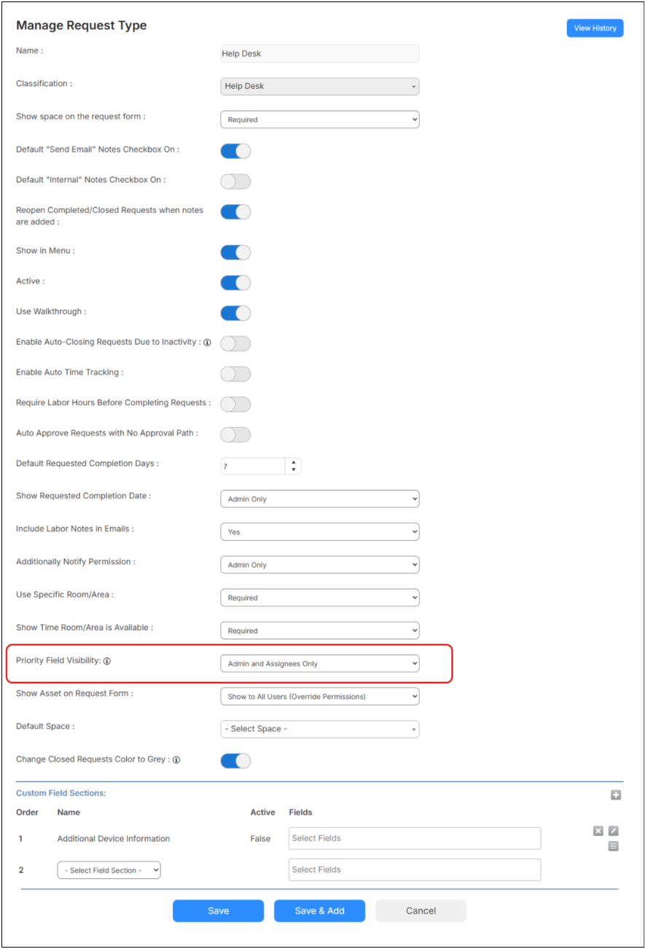Click the Fields column header
The width and height of the screenshot is (645, 949).
point(301,812)
